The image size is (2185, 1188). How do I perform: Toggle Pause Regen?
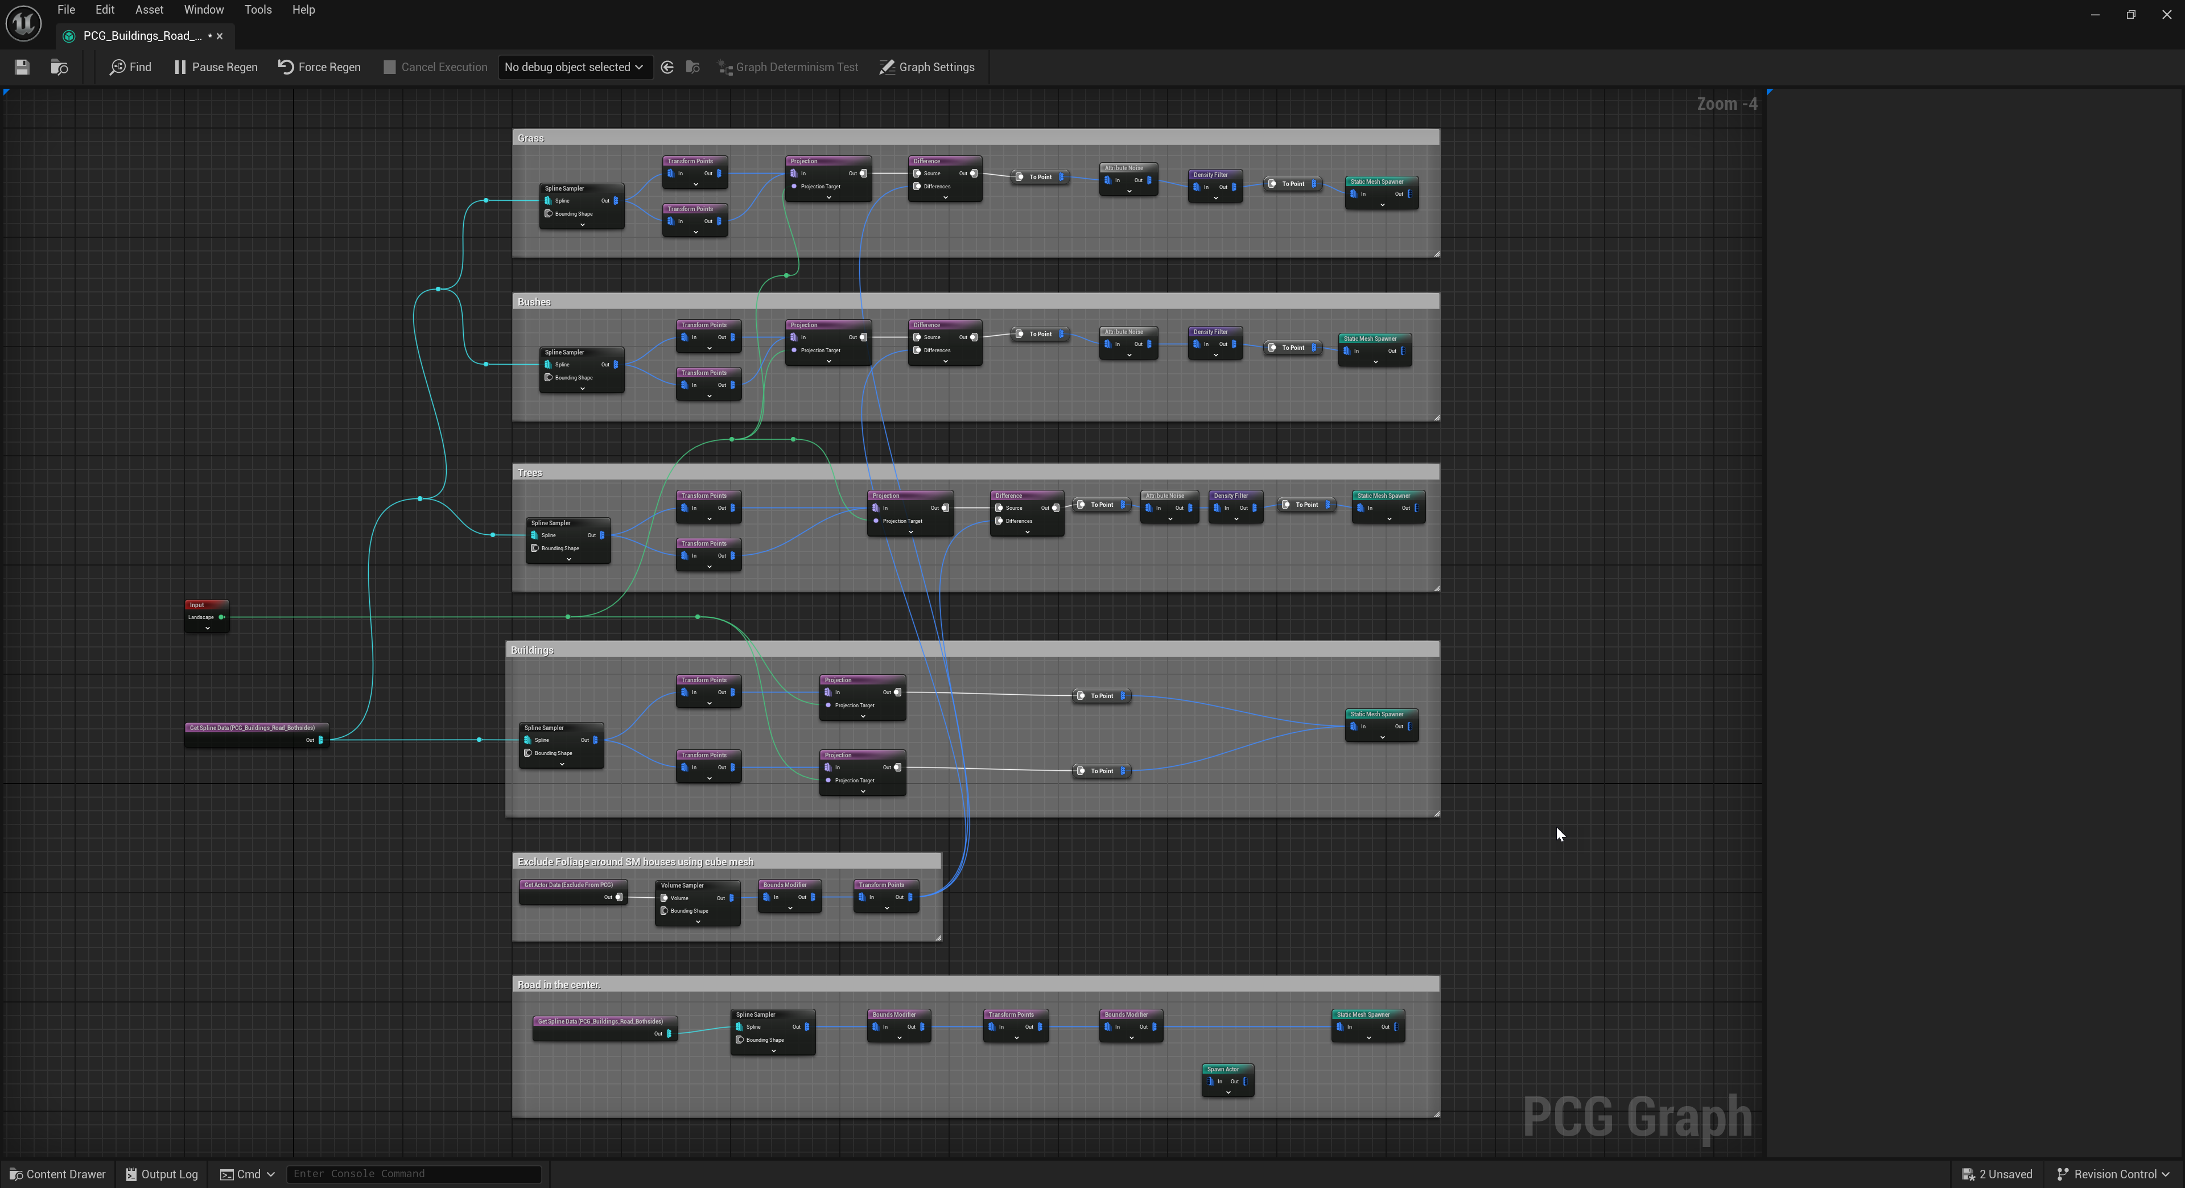tap(216, 67)
